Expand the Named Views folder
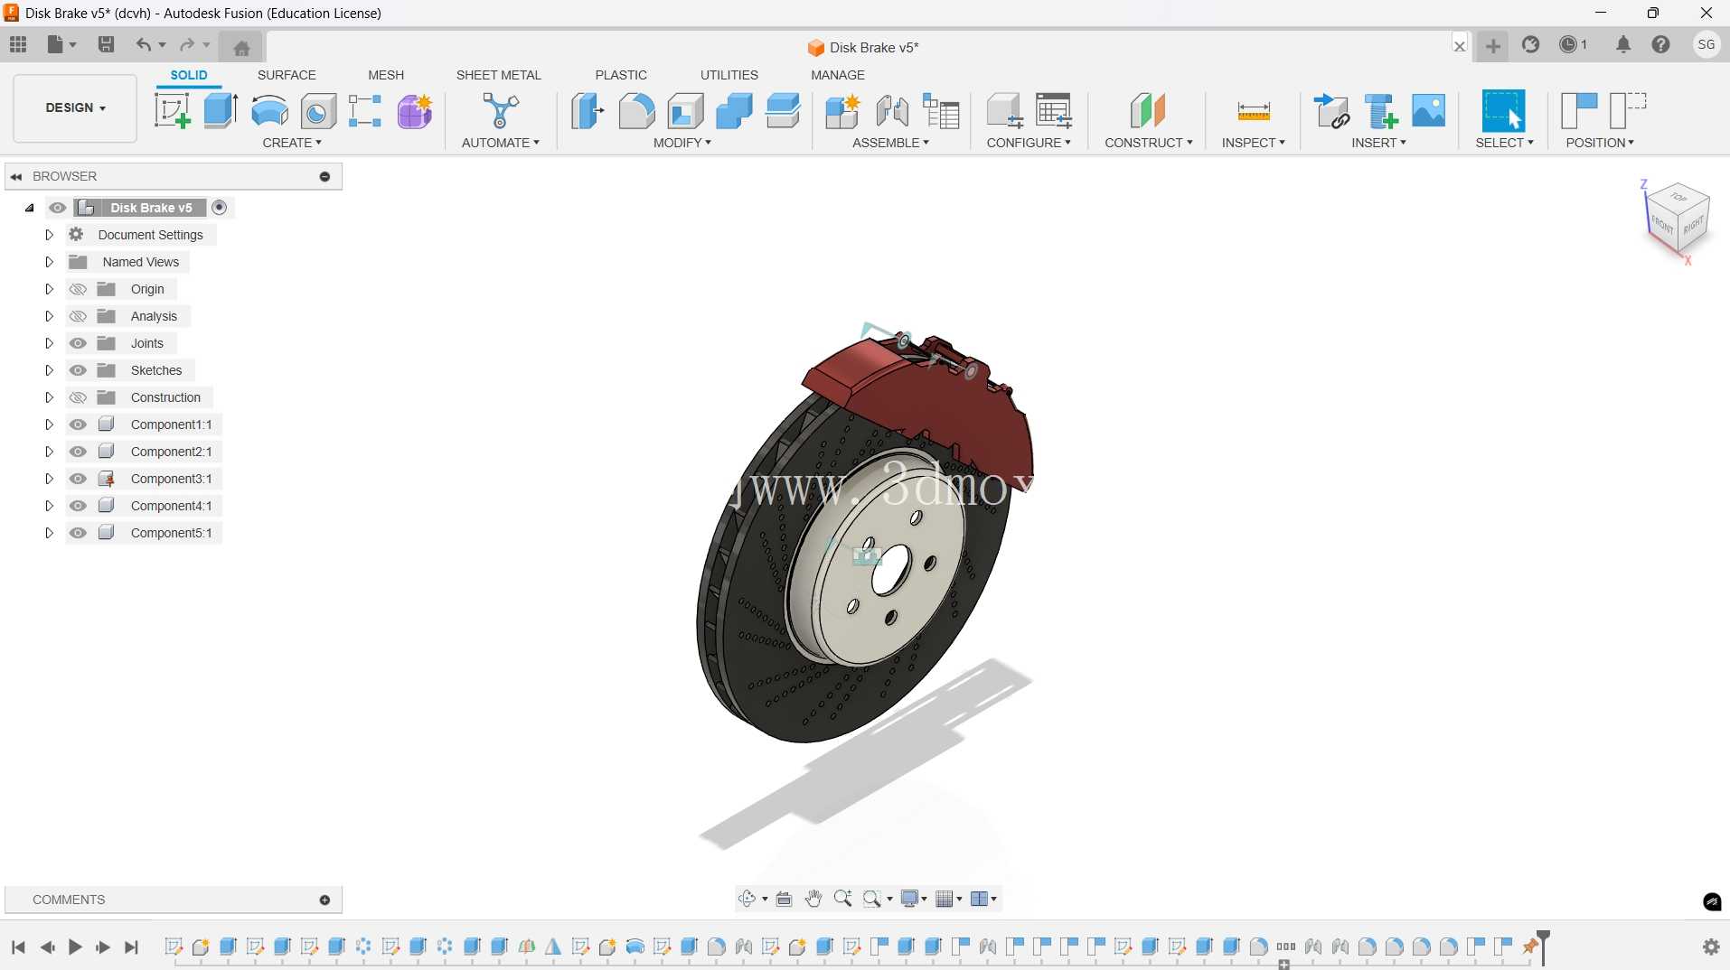The image size is (1730, 970). pyautogui.click(x=50, y=262)
